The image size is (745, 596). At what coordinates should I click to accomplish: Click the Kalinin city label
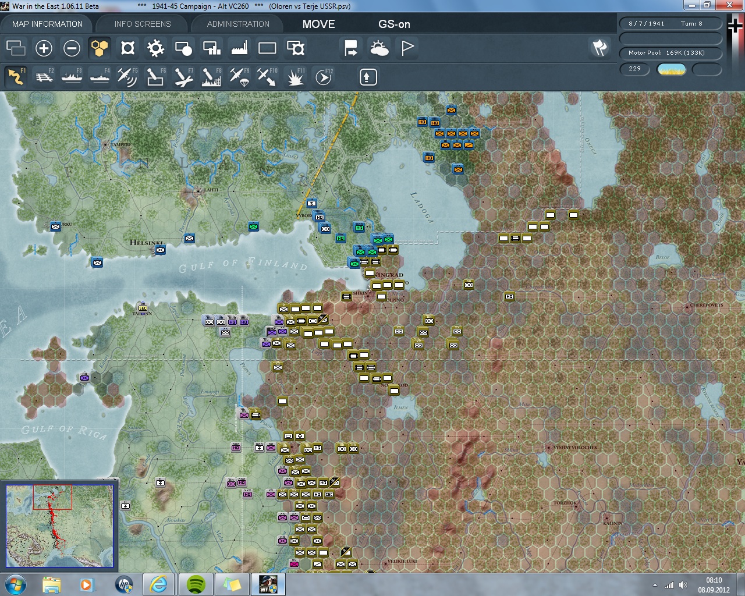pyautogui.click(x=612, y=523)
